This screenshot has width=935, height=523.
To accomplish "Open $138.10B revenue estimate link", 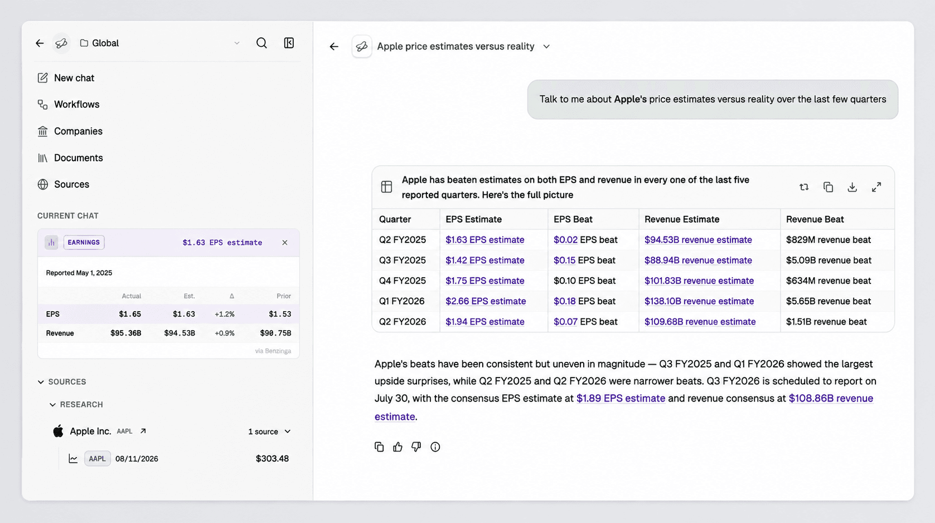I will coord(699,301).
